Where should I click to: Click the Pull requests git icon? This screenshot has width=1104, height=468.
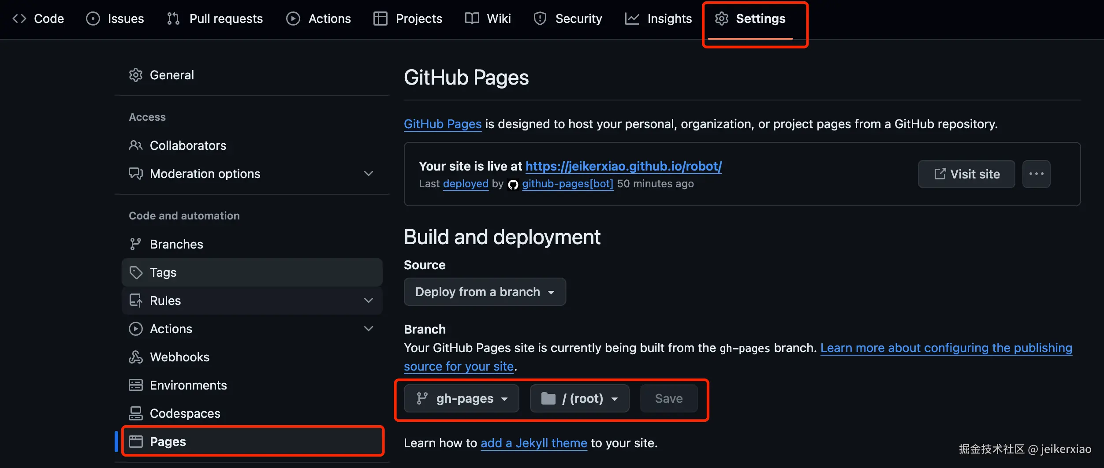point(173,19)
